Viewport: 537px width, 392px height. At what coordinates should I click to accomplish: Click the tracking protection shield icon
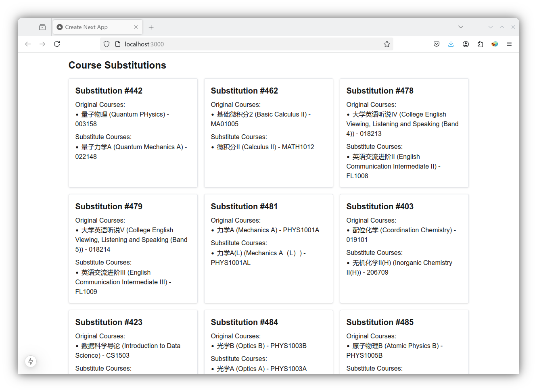(107, 44)
